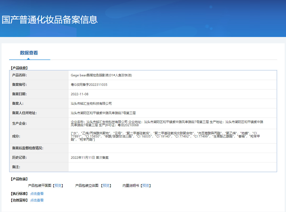Image resolution: width=286 pixels, height=212 pixels.
Task: Select the 历史记录 label cell
Action: click(x=39, y=158)
